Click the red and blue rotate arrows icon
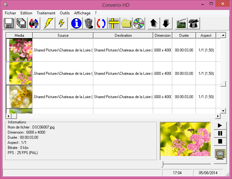Viewport: 232px width, 179px height. [x=101, y=23]
